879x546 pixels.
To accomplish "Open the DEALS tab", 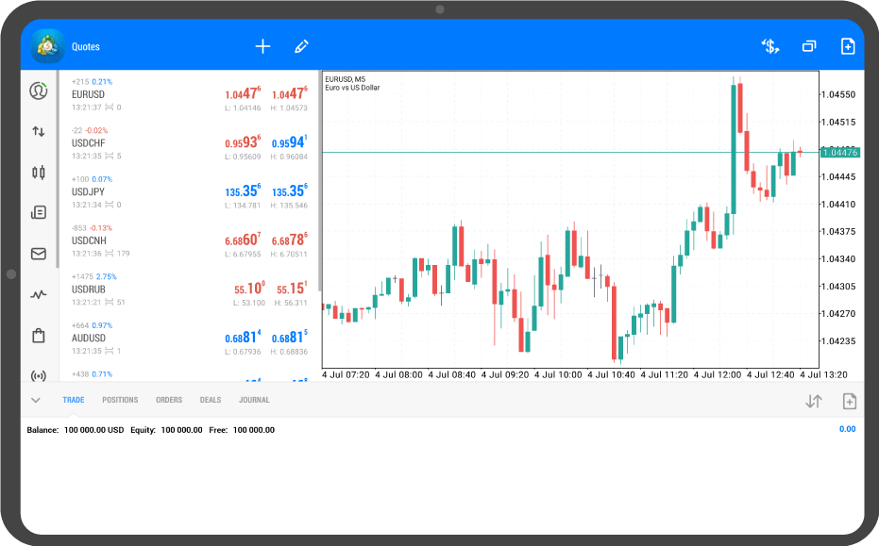I will click(x=211, y=400).
